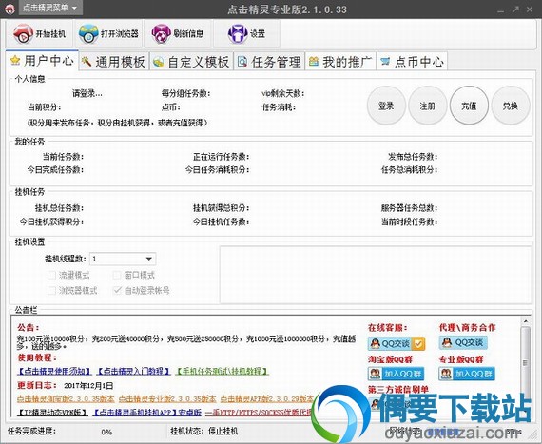The width and height of the screenshot is (542, 444).
Task: Open the 手机任务测试\挂机教程 link
Action: [x=223, y=372]
